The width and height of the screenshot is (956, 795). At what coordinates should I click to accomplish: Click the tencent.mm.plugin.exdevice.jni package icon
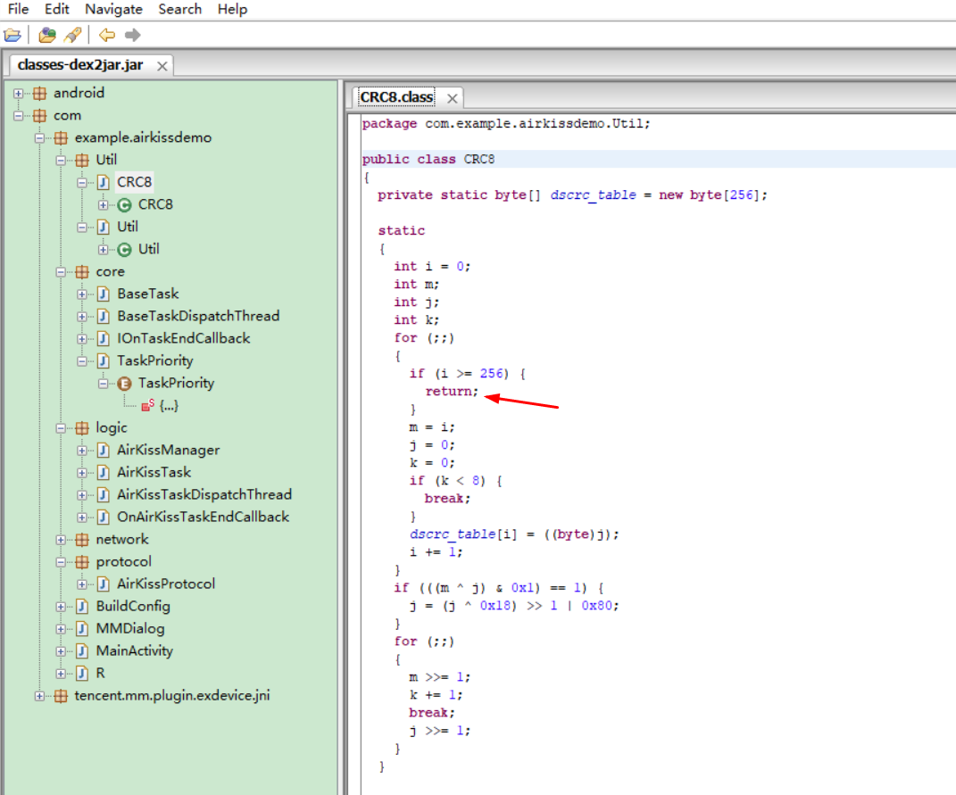point(61,696)
